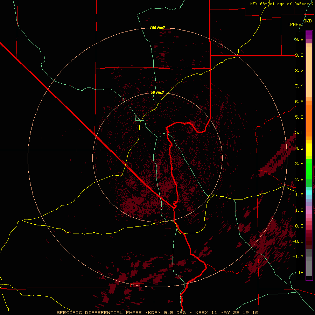
Task: Click the TH threshold label on the scale
Action: (x=301, y=273)
